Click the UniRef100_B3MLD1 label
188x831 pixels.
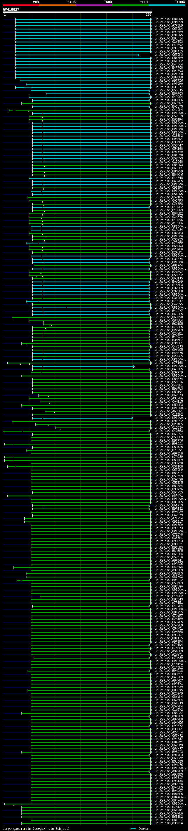169,343
